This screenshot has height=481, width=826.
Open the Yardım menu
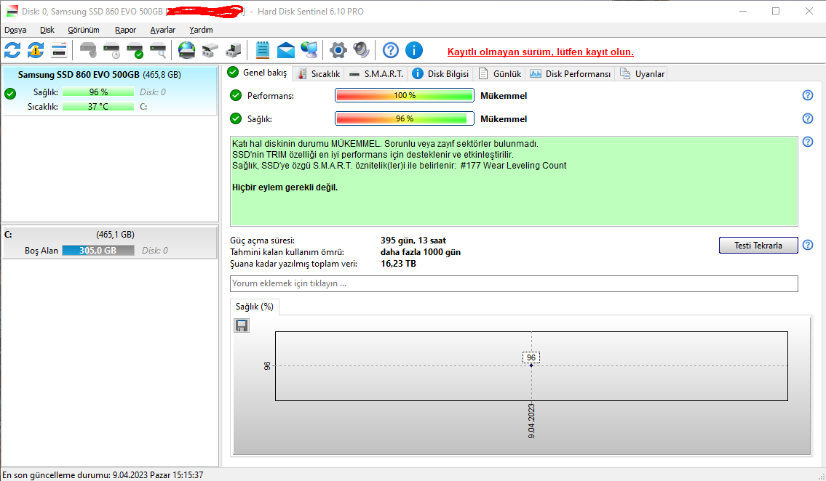tap(202, 30)
